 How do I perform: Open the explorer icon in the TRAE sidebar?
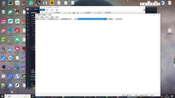pyautogui.click(x=28, y=13)
